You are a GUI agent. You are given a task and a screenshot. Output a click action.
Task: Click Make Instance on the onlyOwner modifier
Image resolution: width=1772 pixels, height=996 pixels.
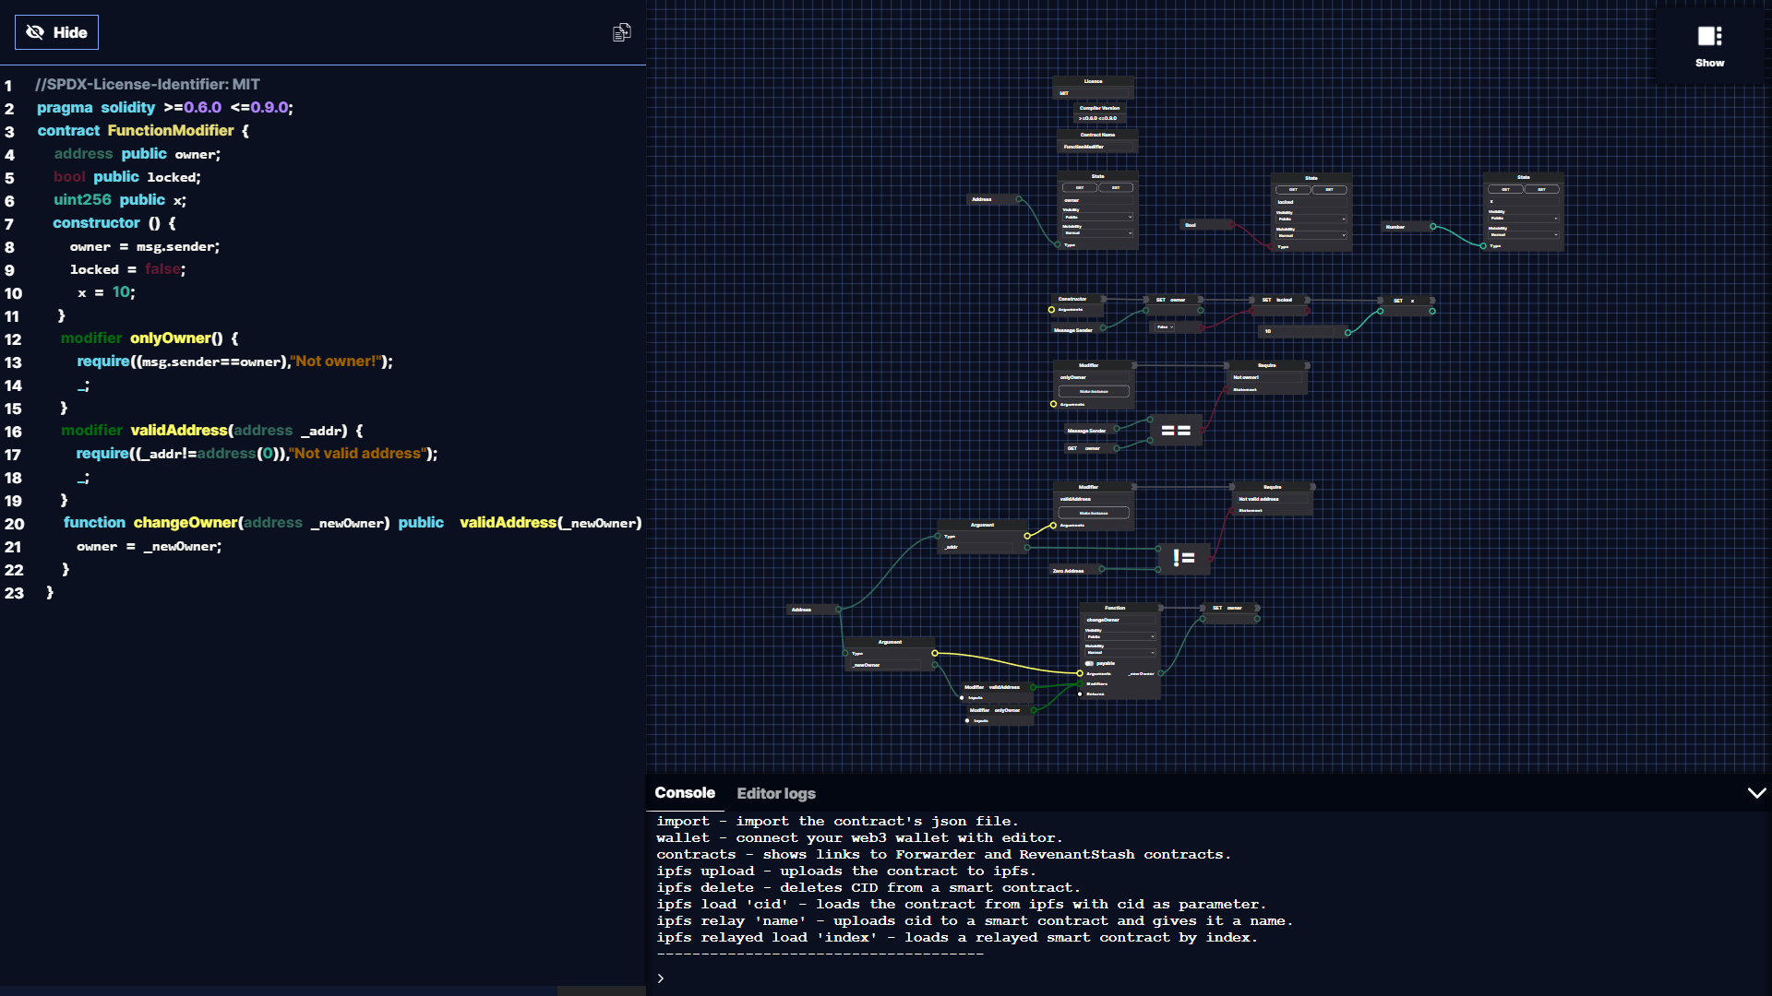point(1094,391)
